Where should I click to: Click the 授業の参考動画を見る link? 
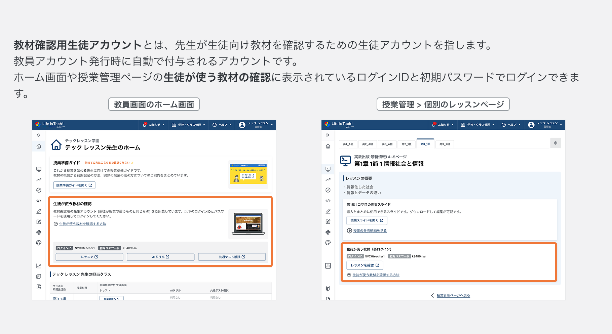(370, 231)
